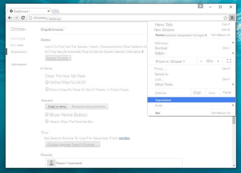This screenshot has width=241, height=173.
Task: Expand the Preferiti submenu arrow
Action: pos(233,53)
